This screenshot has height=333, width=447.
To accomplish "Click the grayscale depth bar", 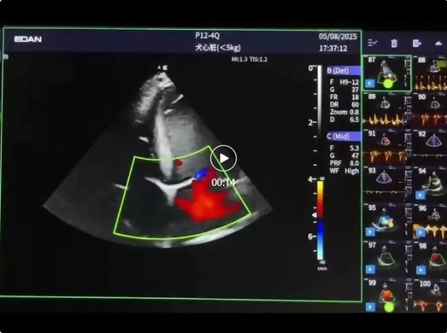I will pos(320,100).
